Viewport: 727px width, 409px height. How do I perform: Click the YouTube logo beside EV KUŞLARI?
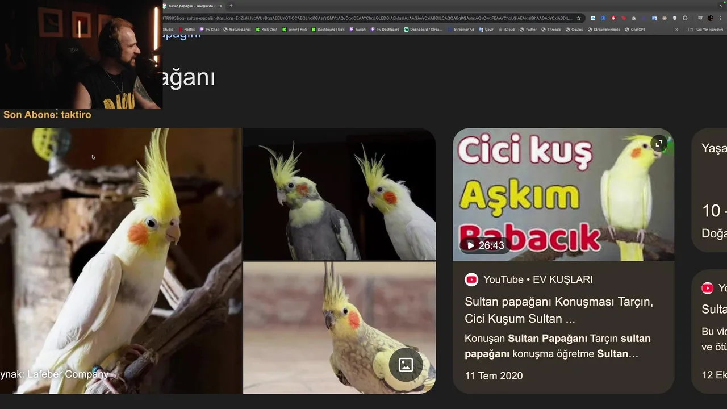tap(471, 279)
